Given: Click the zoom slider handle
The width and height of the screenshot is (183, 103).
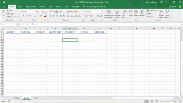Looking at the screenshot, I should (x=168, y=101).
